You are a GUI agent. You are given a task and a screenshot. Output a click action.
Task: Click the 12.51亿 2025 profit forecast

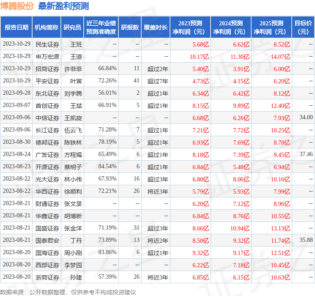280,253
